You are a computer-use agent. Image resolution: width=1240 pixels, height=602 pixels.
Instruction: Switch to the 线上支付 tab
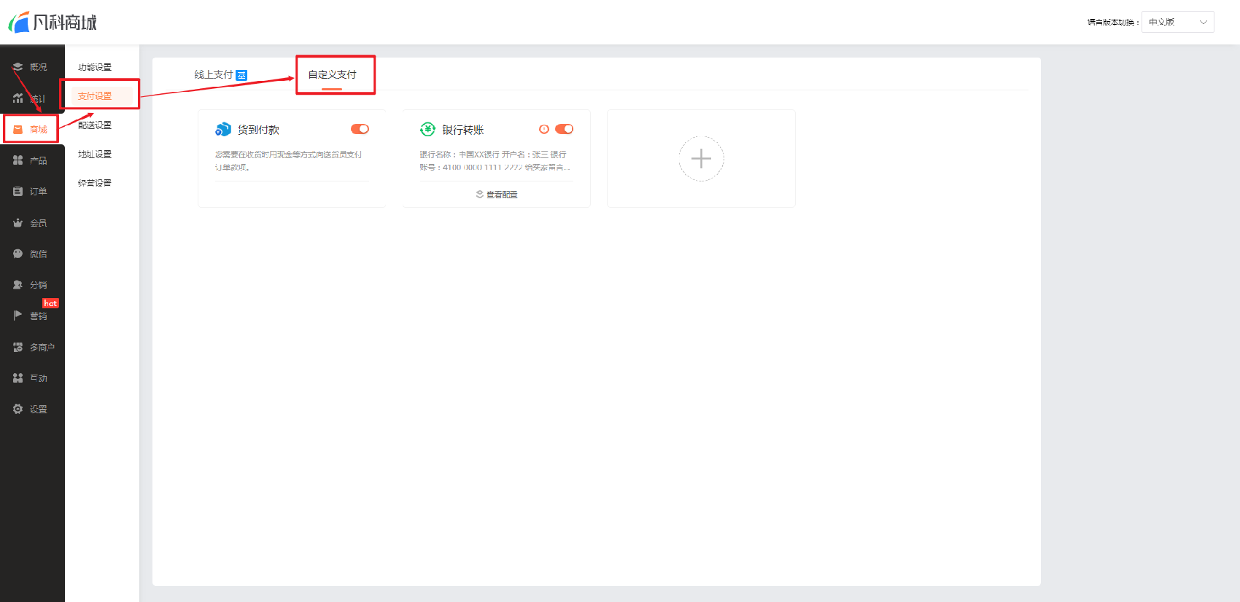pyautogui.click(x=220, y=74)
